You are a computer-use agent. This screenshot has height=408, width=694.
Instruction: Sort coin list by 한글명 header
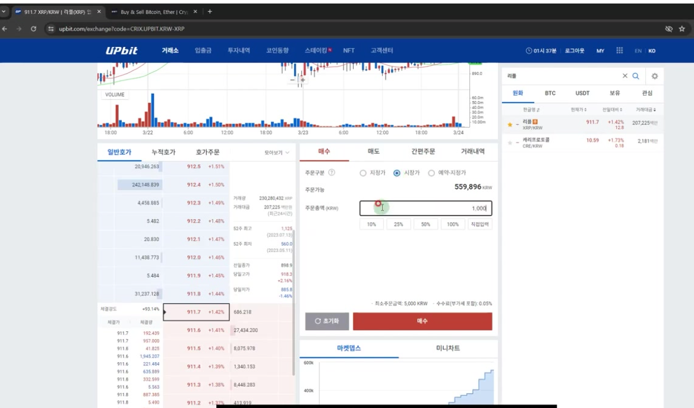tap(531, 109)
